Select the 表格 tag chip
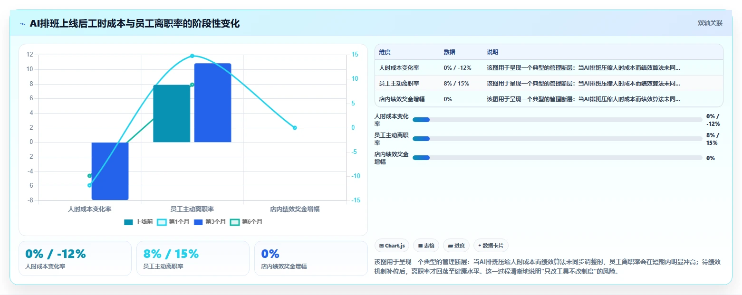This screenshot has height=295, width=742. 426,246
